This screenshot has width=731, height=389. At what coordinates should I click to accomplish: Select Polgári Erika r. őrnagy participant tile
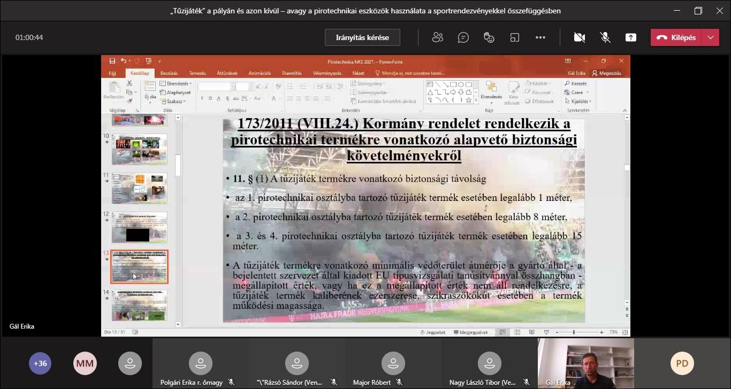coord(201,363)
